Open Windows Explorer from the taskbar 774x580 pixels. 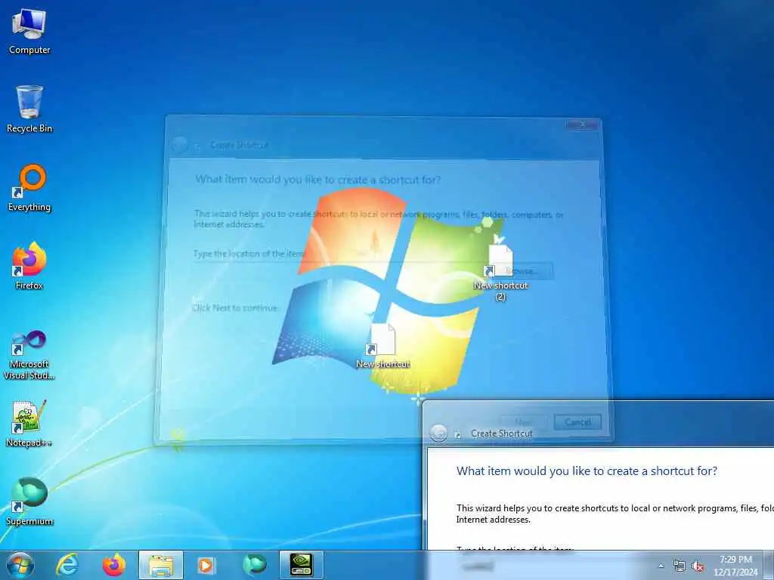[161, 565]
